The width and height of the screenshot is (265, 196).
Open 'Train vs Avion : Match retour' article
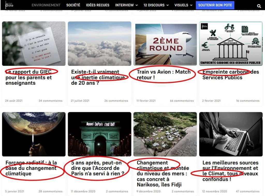[164, 75]
